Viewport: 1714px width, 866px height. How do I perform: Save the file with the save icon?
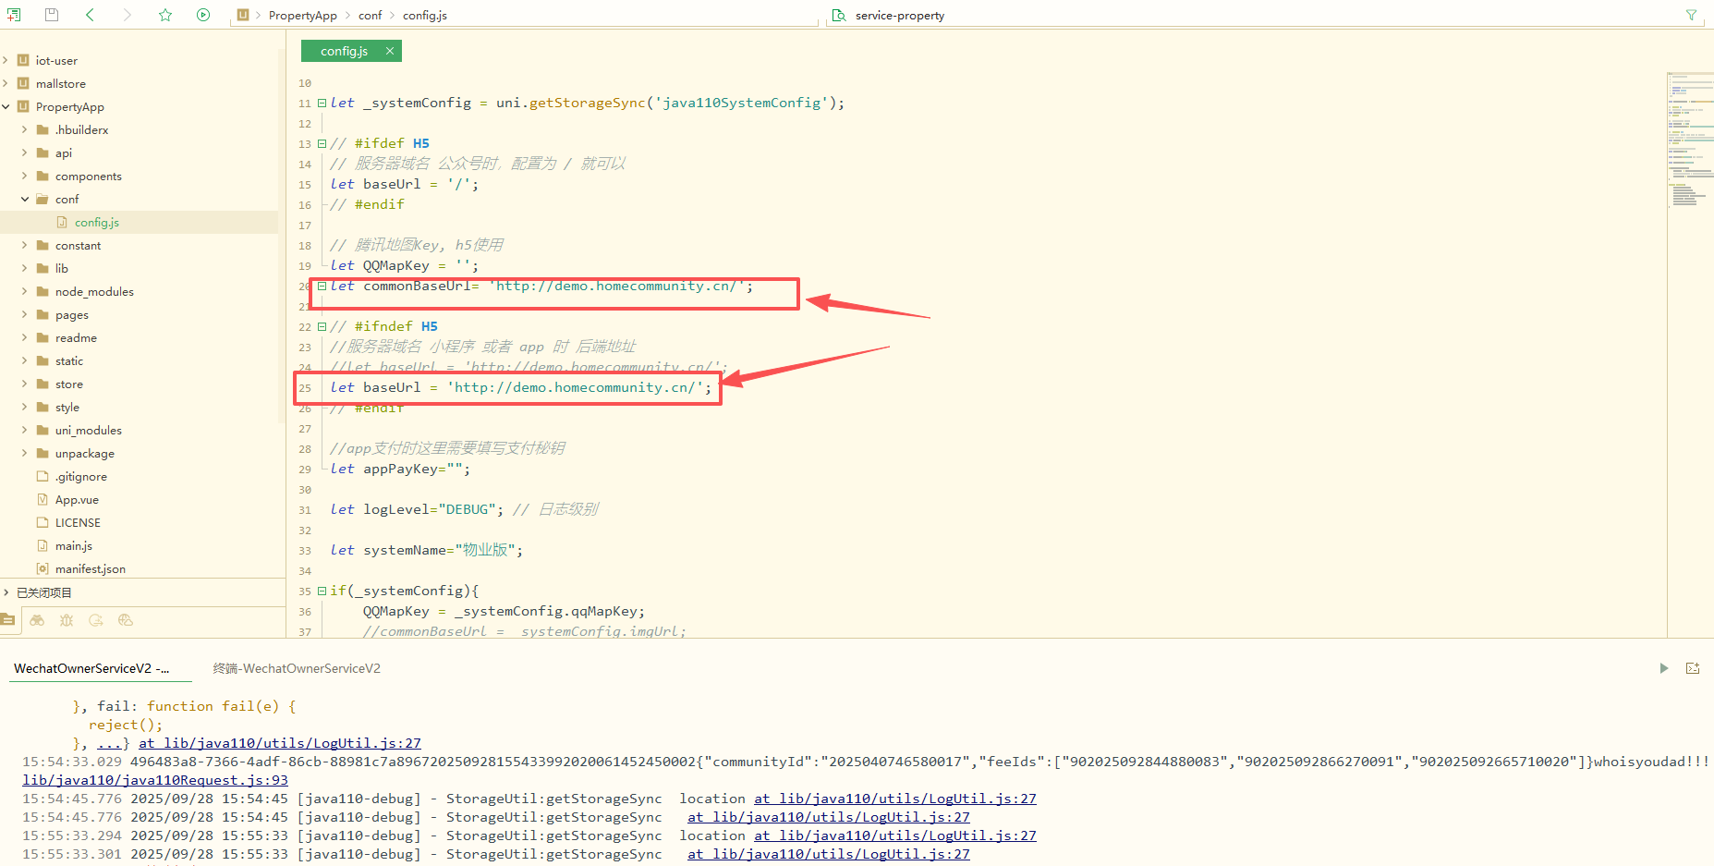tap(51, 15)
